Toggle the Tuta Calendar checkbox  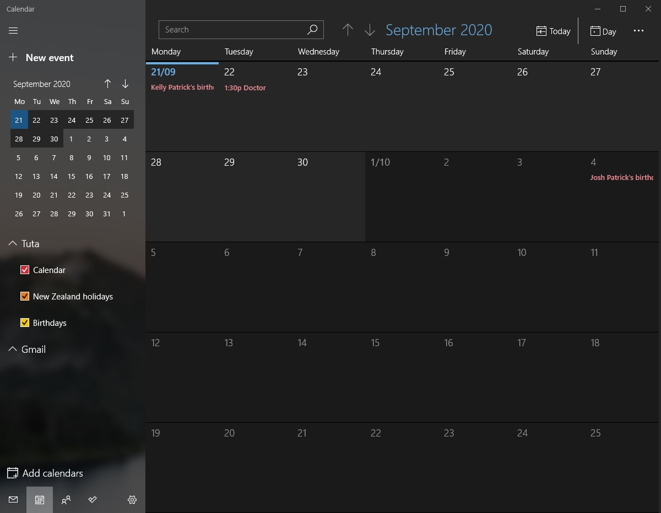click(25, 270)
